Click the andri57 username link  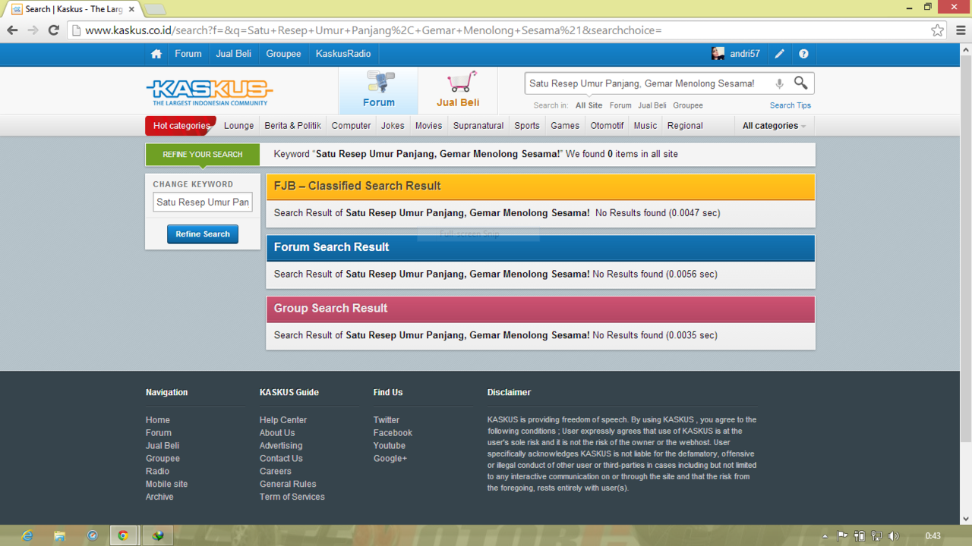(745, 54)
